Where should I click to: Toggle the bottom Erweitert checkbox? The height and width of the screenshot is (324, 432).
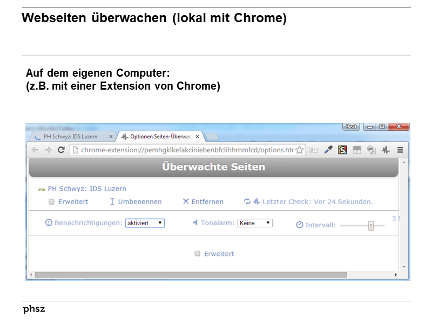(x=197, y=253)
